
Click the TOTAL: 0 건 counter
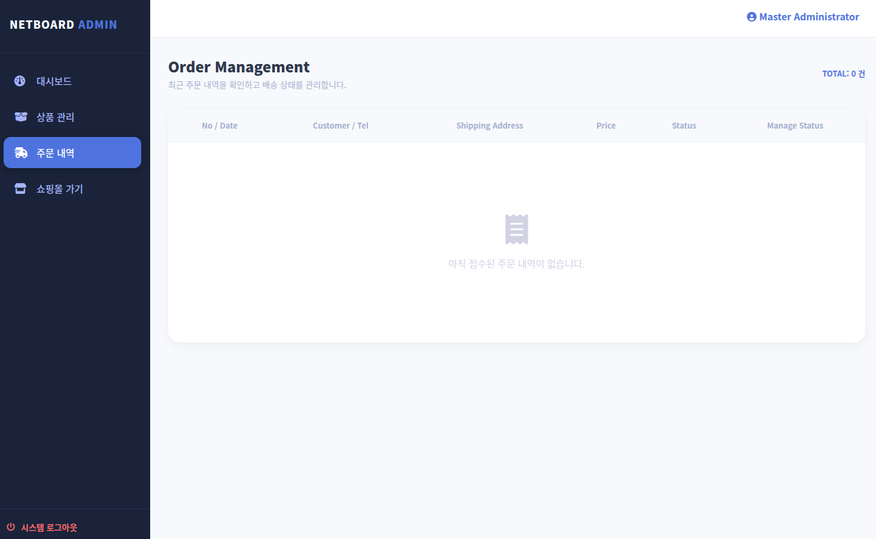pos(843,74)
